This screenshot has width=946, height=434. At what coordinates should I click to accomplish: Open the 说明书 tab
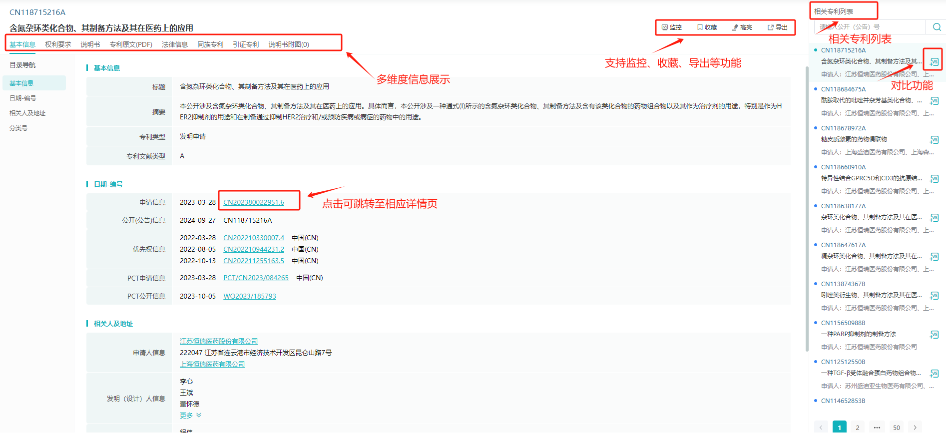90,44
